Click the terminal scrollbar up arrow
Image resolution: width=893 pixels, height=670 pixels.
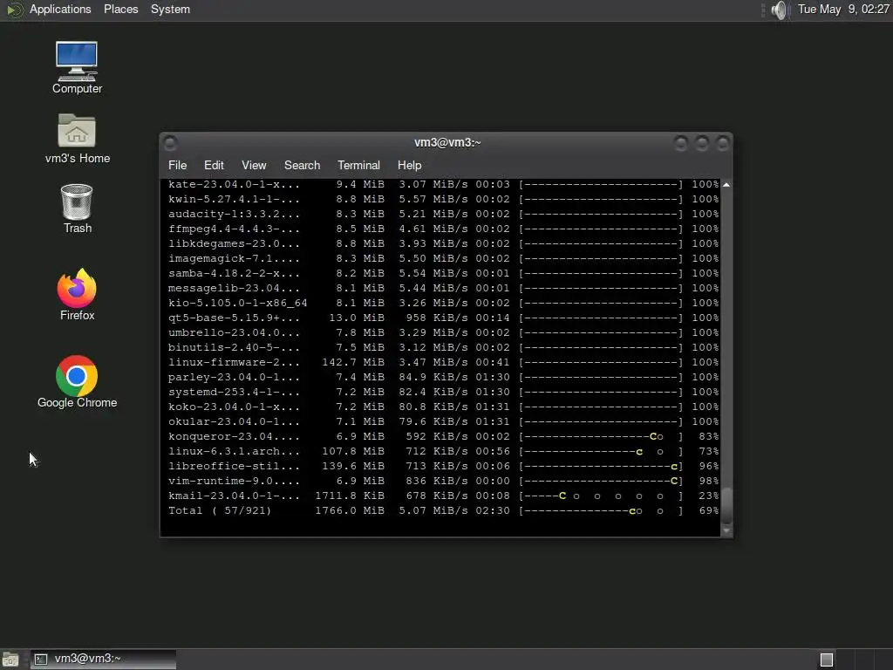click(x=726, y=185)
